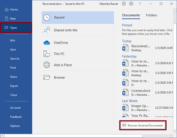Click horizontal scrollbar left arrow
Screen dimensions: 177x138
(x=2, y=136)
